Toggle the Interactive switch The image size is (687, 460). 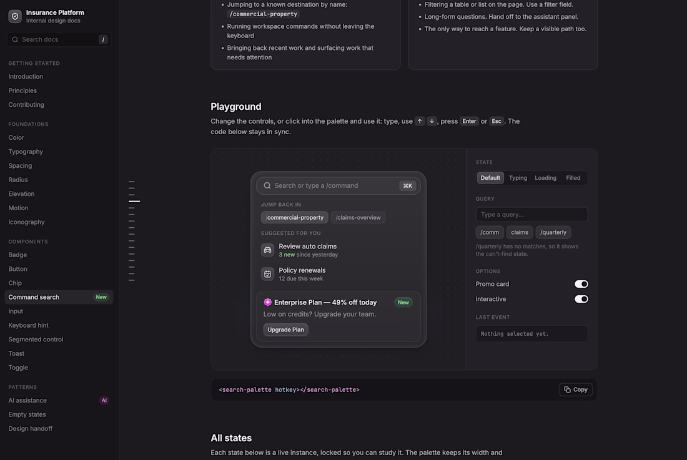[581, 299]
